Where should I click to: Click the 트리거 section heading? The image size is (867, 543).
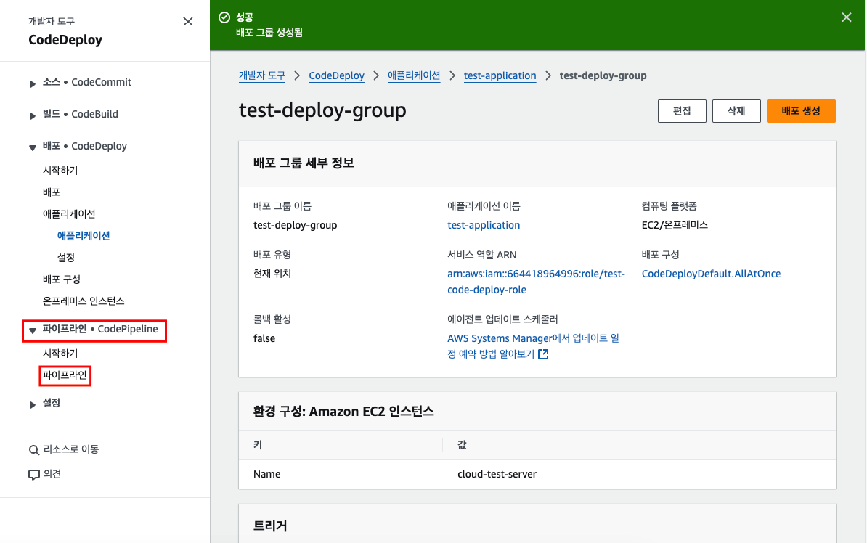(270, 526)
